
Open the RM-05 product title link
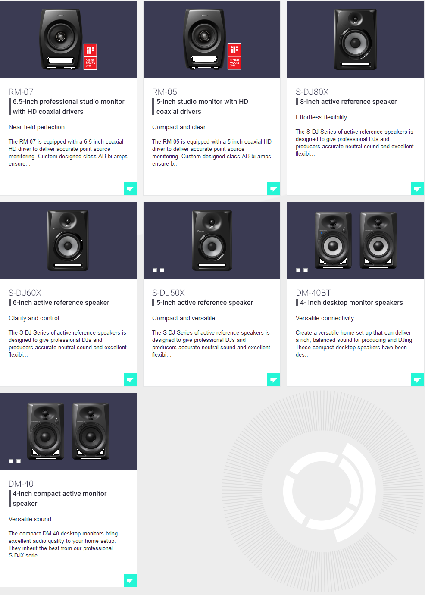(165, 92)
